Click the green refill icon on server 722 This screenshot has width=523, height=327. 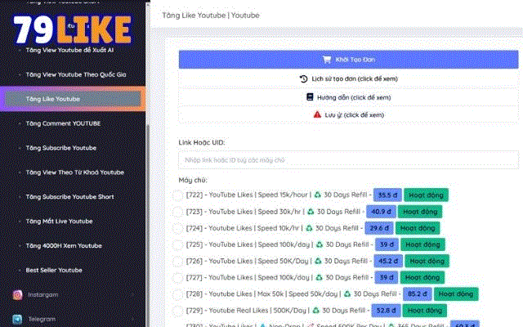(318, 195)
